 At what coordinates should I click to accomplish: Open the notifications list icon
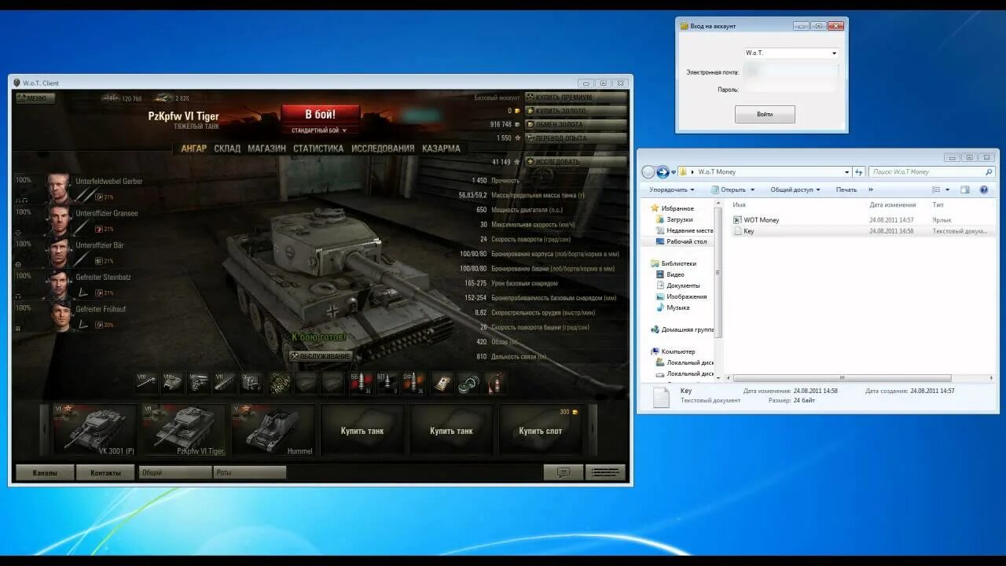606,472
